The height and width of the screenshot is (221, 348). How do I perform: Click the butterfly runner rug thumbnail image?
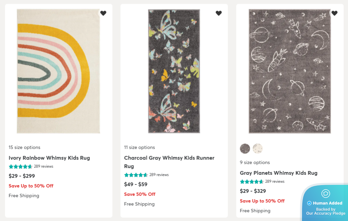(174, 71)
